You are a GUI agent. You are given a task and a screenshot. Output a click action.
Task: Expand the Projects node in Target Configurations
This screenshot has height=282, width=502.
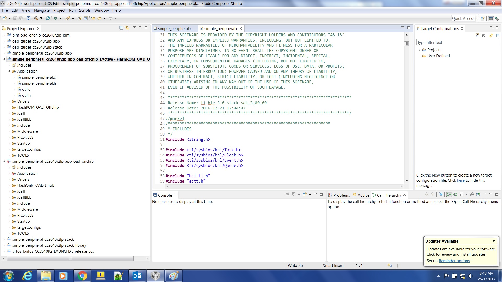click(420, 50)
